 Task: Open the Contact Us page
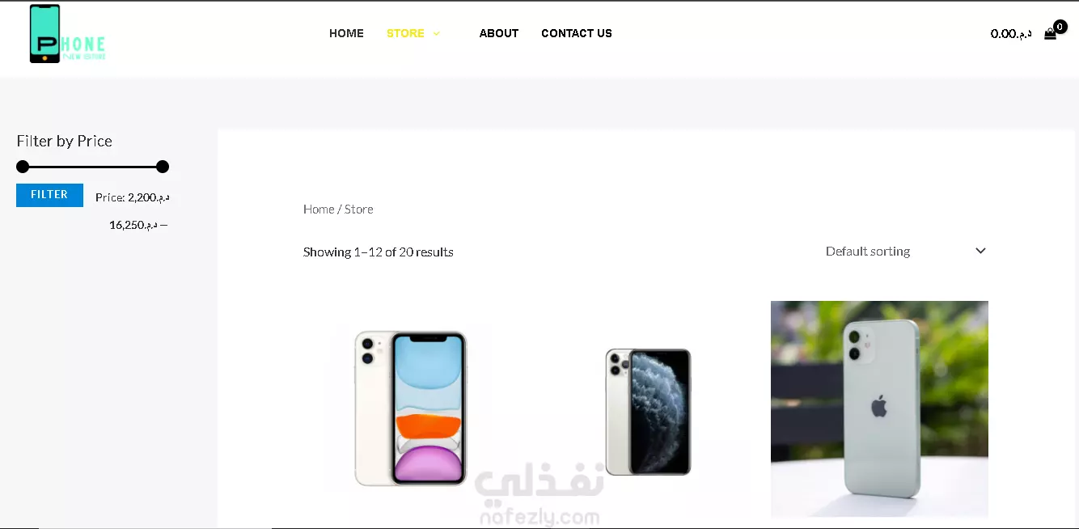(577, 33)
